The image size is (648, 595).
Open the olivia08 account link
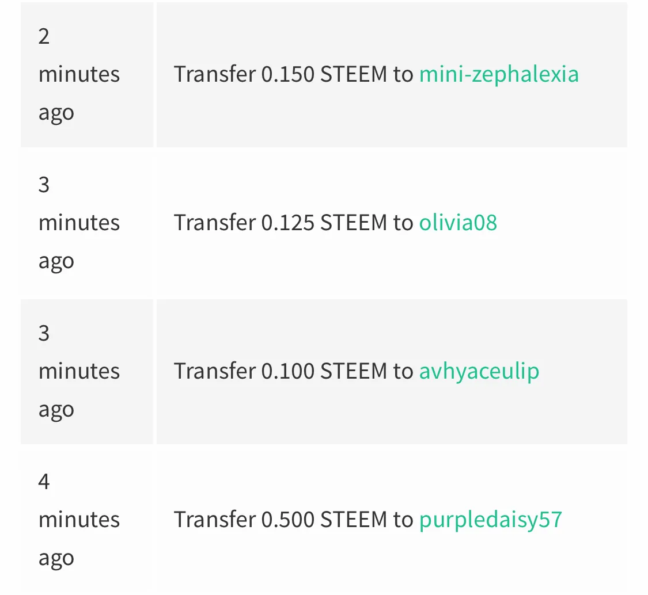click(x=458, y=223)
